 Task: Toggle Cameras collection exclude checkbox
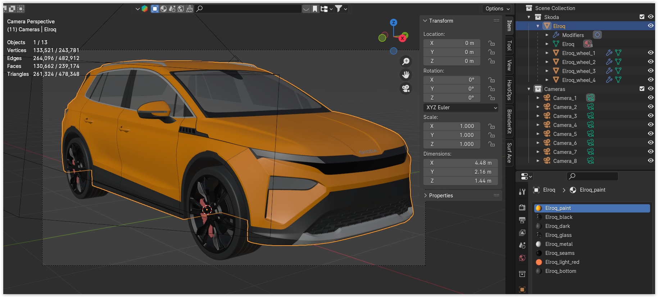pos(642,89)
